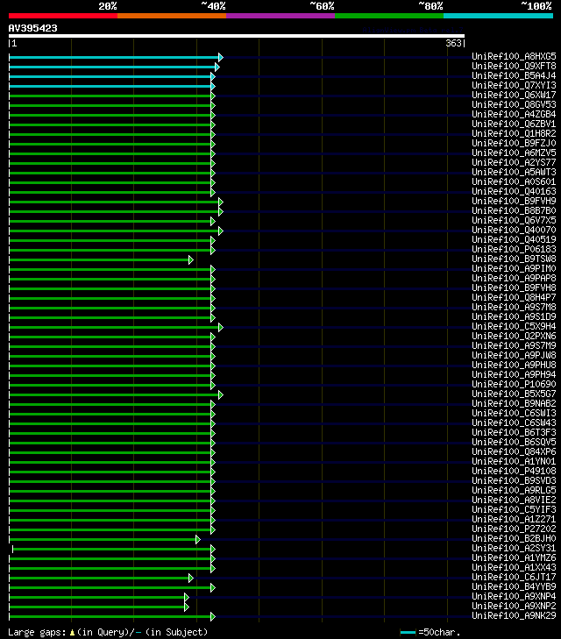
Task: Click the UniRef100_Q1H8R2 label
Action: [x=514, y=133]
